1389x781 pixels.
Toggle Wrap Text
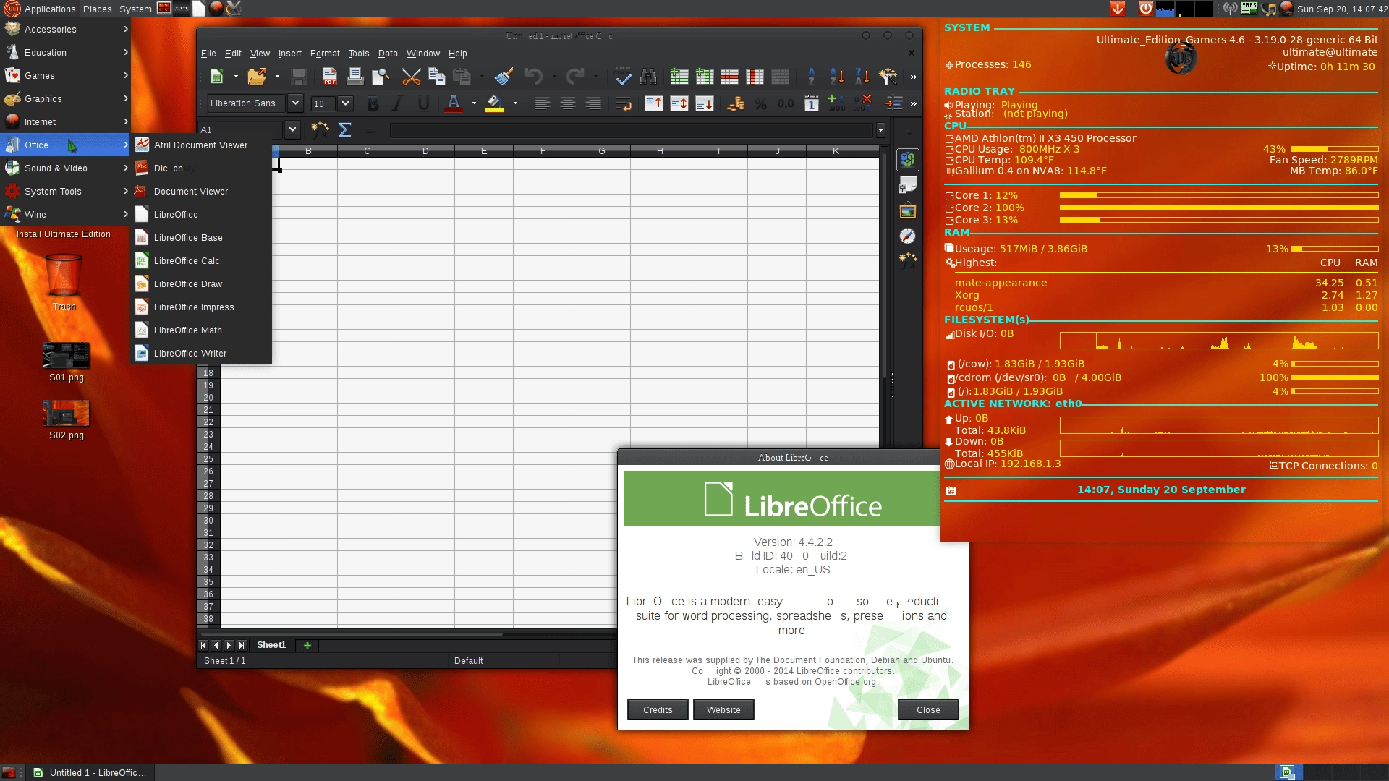(x=623, y=103)
